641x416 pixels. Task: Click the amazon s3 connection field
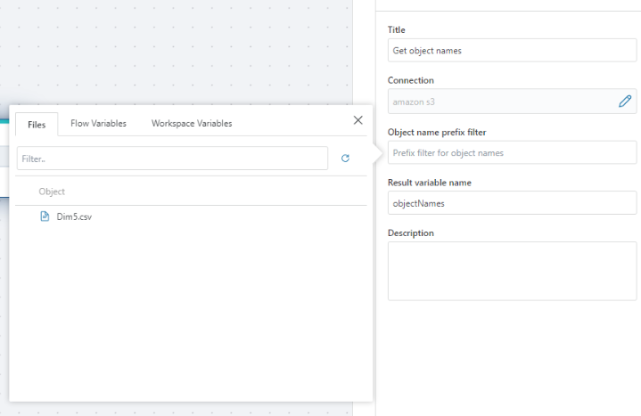click(x=499, y=102)
